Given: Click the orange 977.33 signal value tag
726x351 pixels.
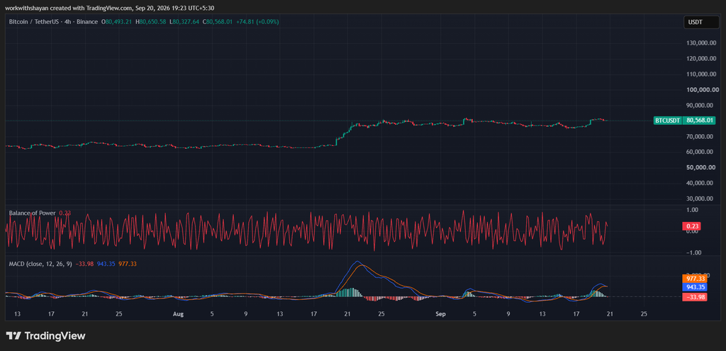Looking at the screenshot, I should coord(695,279).
